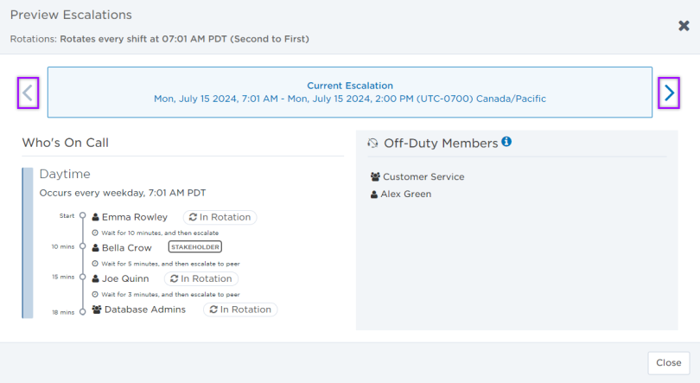Go to the previous escalation with left chevron
Image resolution: width=700 pixels, height=383 pixels.
[x=29, y=93]
